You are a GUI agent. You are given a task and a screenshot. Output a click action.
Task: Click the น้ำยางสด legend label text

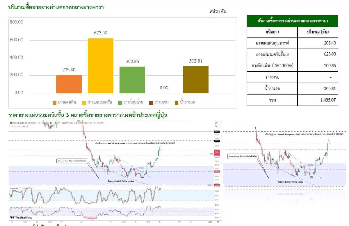click(x=187, y=102)
